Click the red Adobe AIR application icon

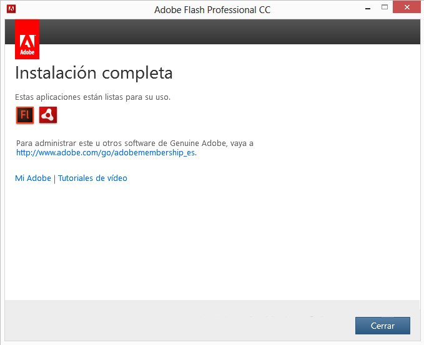pyautogui.click(x=48, y=115)
